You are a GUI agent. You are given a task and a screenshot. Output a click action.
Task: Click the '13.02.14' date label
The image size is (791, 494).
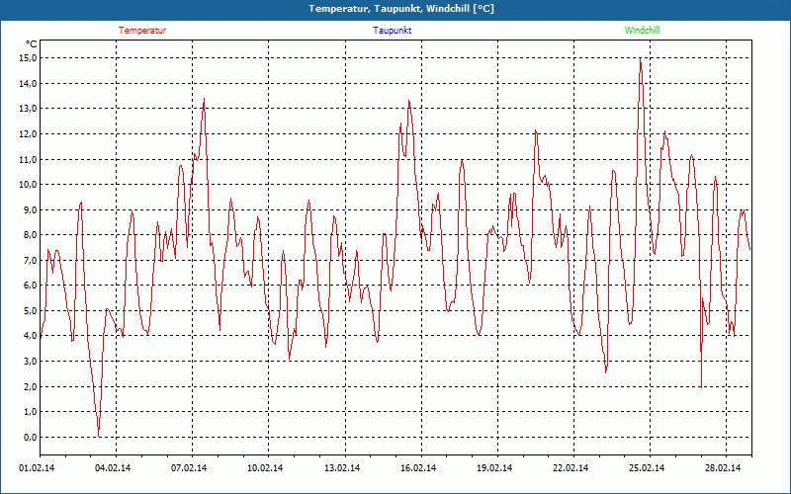point(342,468)
